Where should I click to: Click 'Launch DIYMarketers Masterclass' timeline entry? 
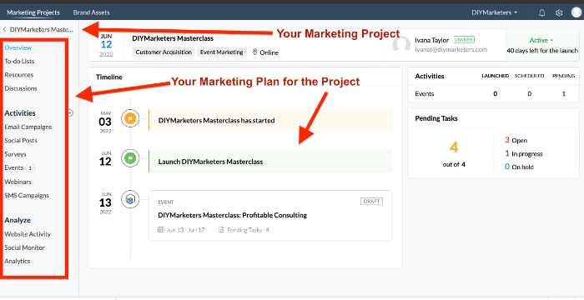coord(270,161)
